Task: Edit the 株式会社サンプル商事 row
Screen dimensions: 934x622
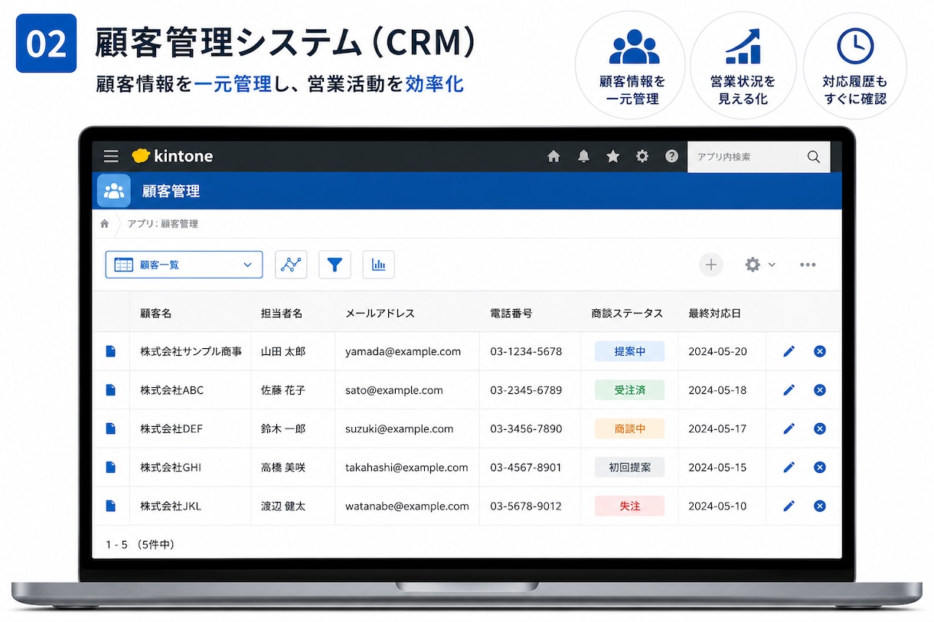Action: [789, 351]
